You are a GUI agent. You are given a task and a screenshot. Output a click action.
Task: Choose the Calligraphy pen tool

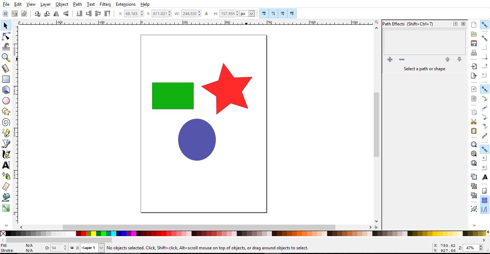coord(6,154)
